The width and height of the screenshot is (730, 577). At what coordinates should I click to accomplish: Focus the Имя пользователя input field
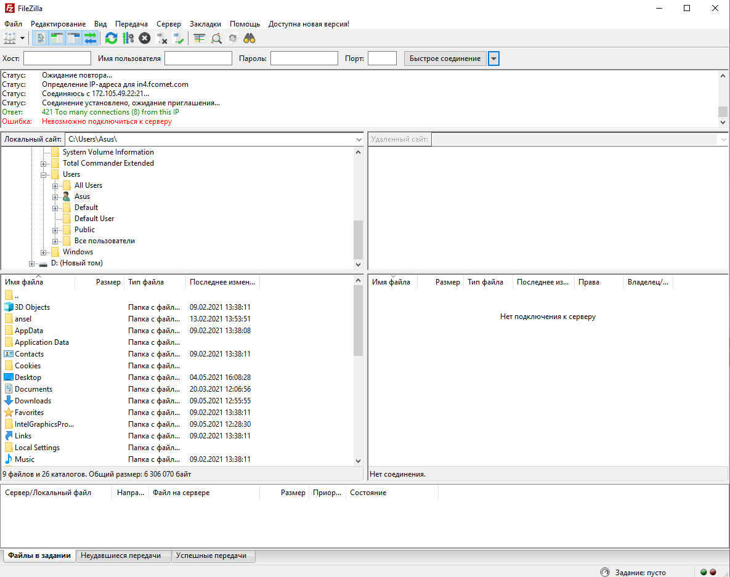pyautogui.click(x=198, y=58)
